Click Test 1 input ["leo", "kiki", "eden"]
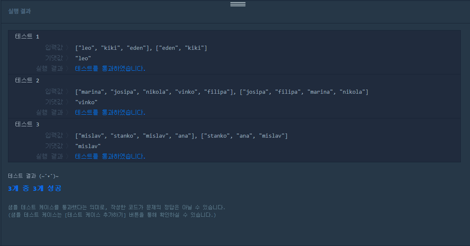 click(x=141, y=48)
